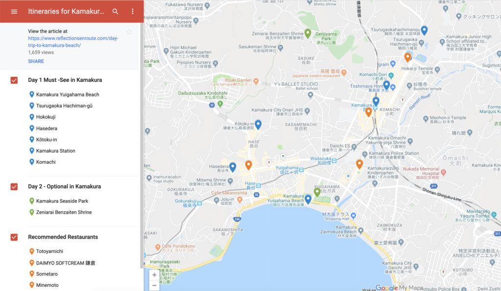501x291 pixels.
Task: Star this Kamakura itinerary map
Action: [129, 31]
